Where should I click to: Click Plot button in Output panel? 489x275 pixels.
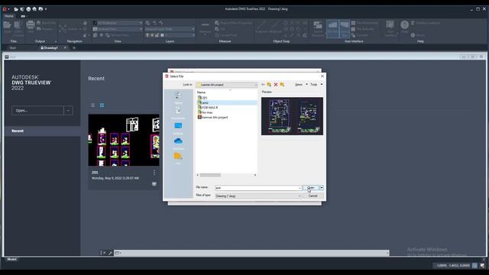click(31, 27)
